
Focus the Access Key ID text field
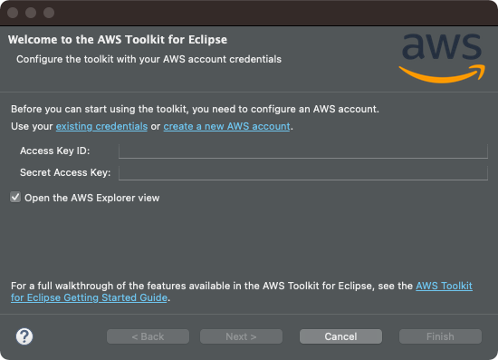pyautogui.click(x=303, y=151)
